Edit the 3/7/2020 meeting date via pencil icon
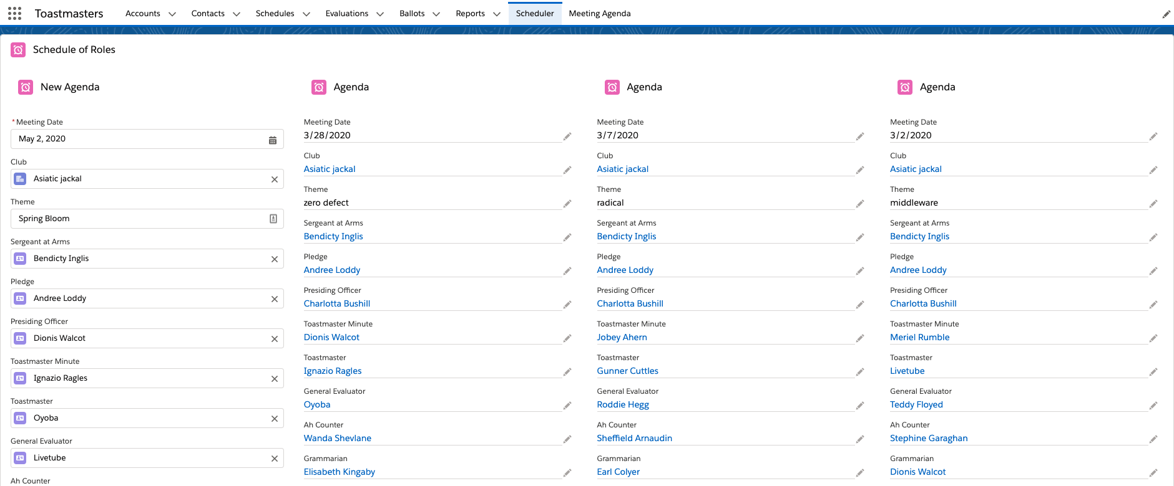This screenshot has width=1174, height=486. [x=859, y=136]
